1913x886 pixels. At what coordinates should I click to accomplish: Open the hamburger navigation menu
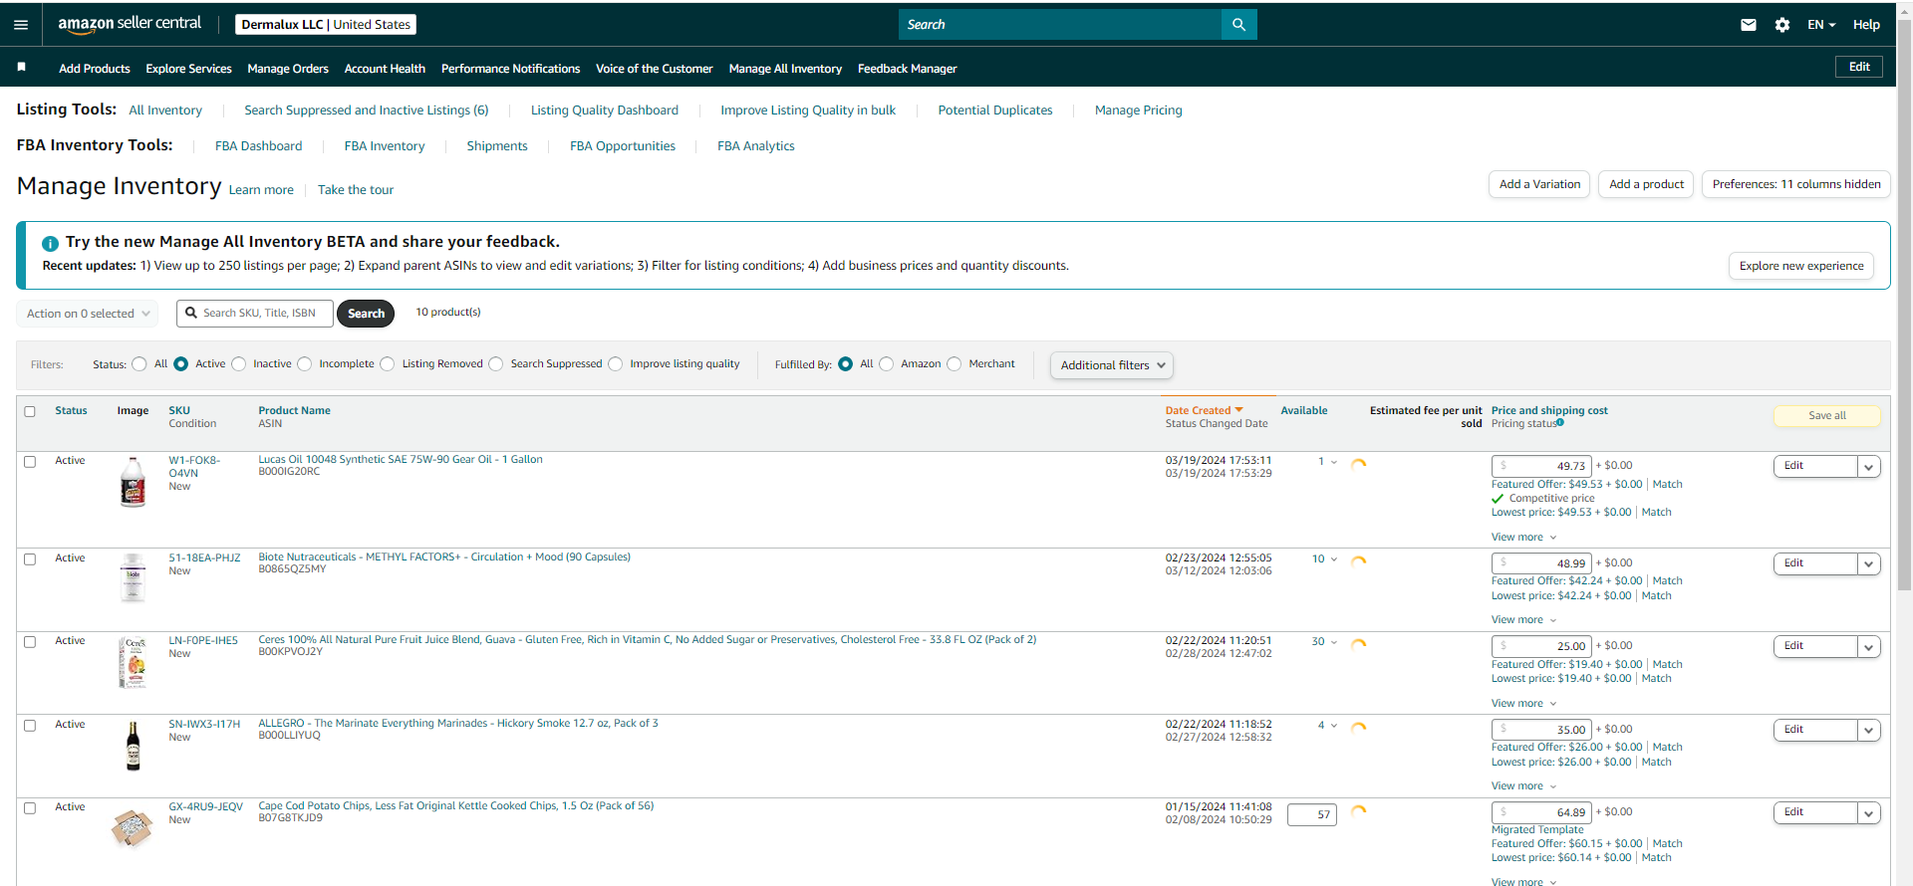click(21, 25)
